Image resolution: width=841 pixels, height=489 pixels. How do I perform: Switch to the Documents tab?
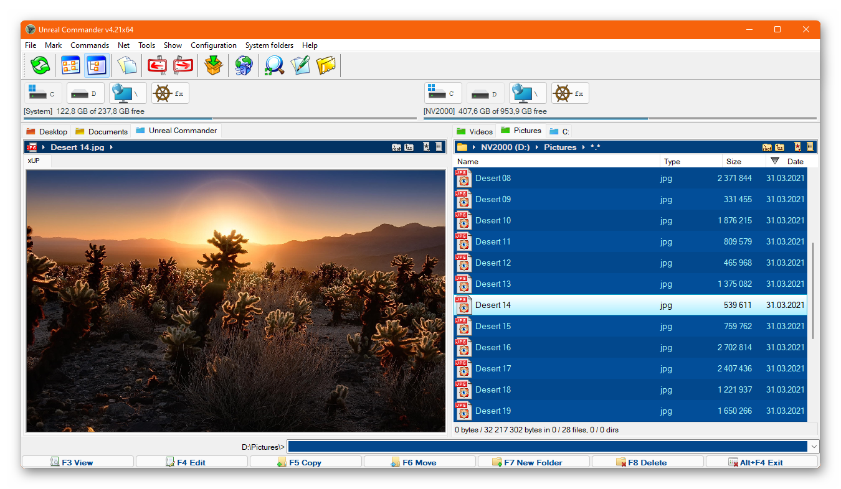tap(102, 131)
